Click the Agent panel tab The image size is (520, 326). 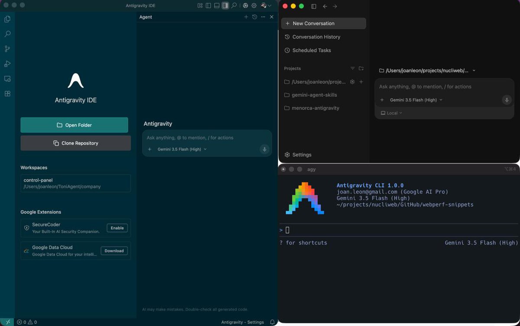click(x=146, y=17)
